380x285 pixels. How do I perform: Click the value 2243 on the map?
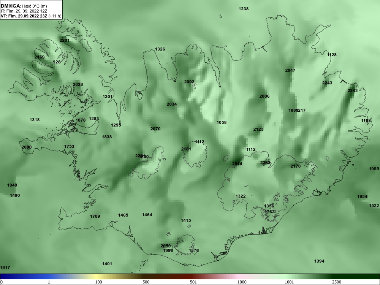(327, 83)
